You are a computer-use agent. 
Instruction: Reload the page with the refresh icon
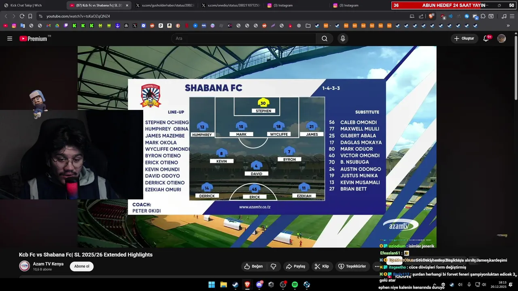[x=22, y=16]
